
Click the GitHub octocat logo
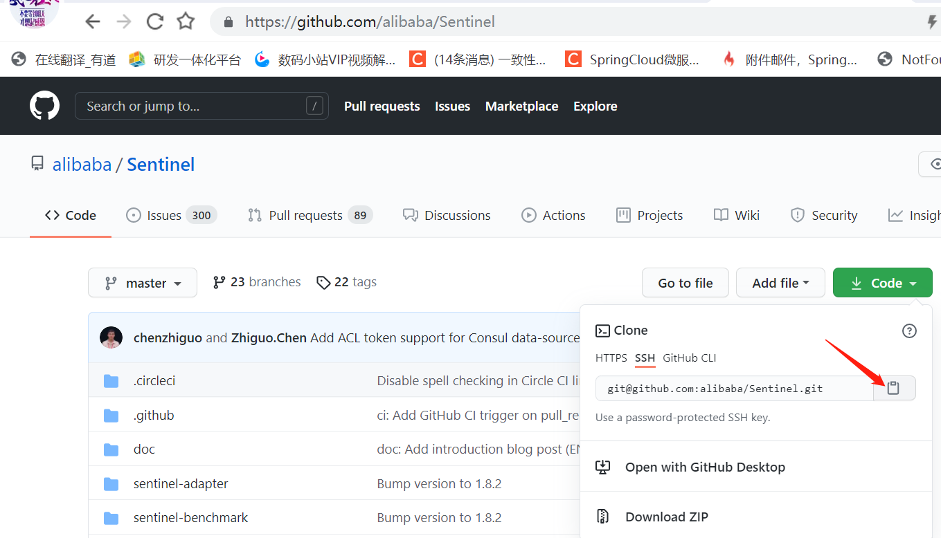(x=44, y=106)
